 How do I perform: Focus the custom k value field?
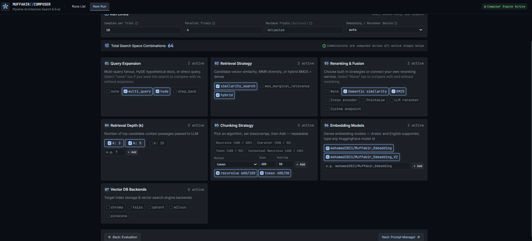click(115, 152)
